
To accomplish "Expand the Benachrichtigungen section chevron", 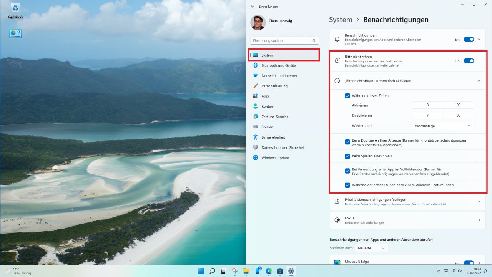I will coord(479,39).
